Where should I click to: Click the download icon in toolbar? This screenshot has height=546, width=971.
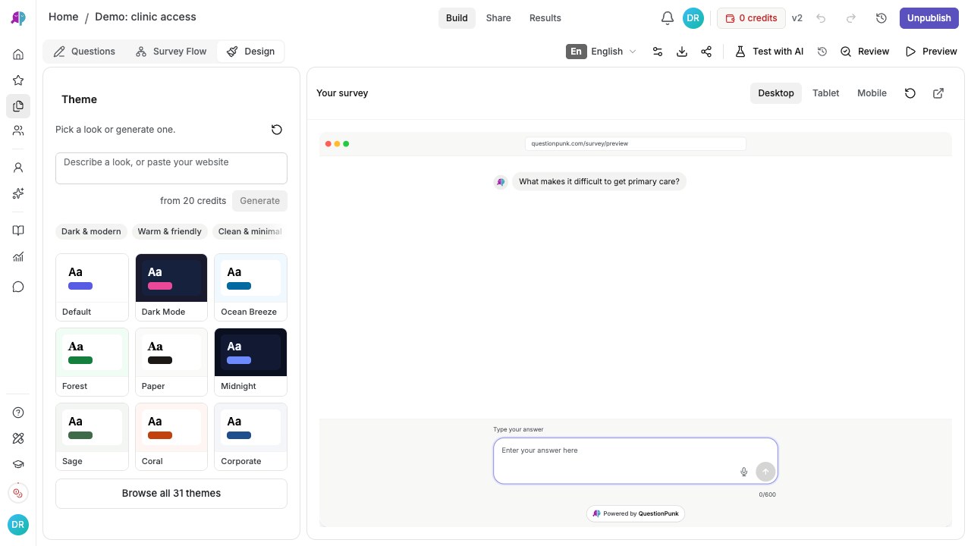[682, 52]
